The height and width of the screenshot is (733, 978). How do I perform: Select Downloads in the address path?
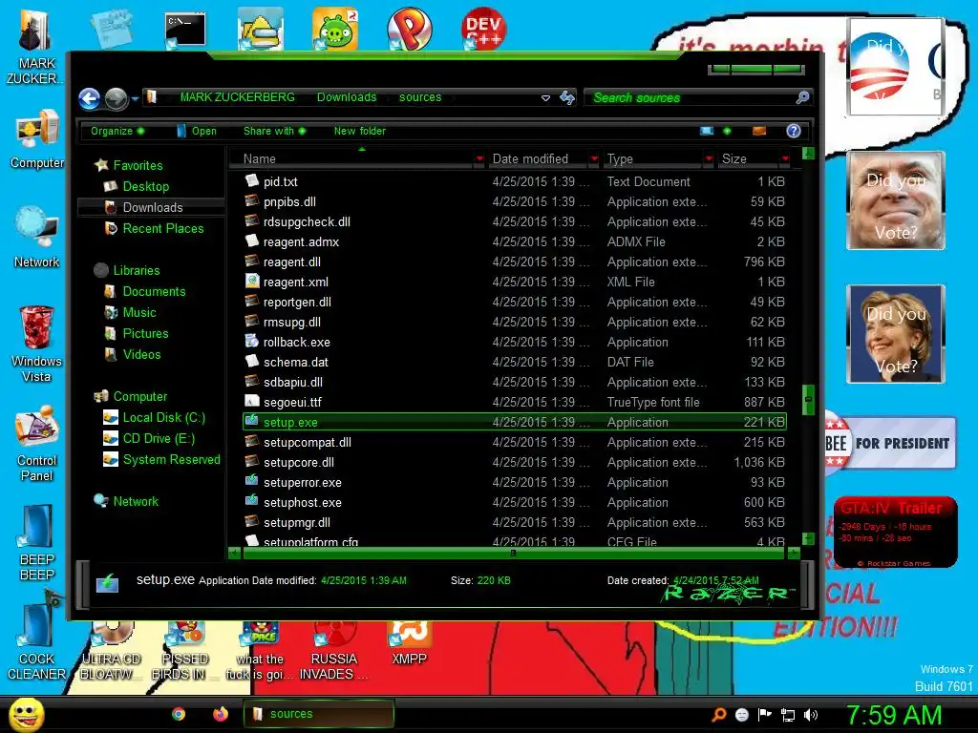tap(347, 97)
